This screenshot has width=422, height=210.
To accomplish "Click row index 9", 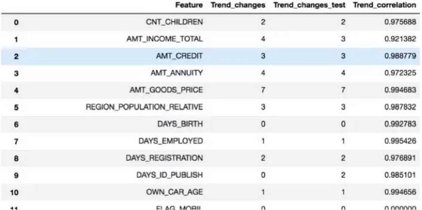I will click(x=16, y=175).
